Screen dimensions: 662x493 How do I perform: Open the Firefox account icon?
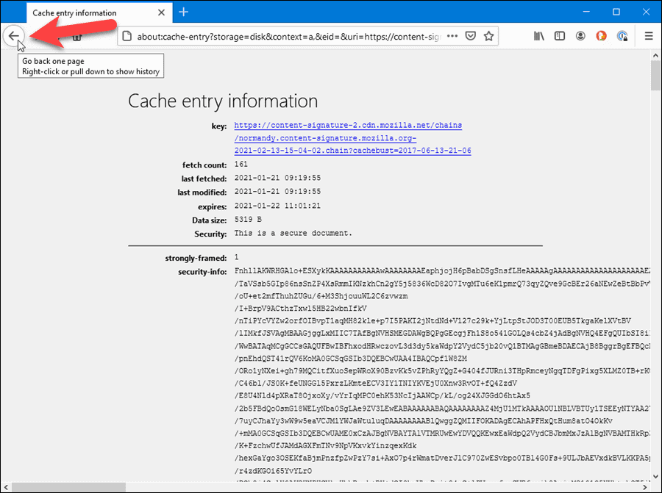580,36
